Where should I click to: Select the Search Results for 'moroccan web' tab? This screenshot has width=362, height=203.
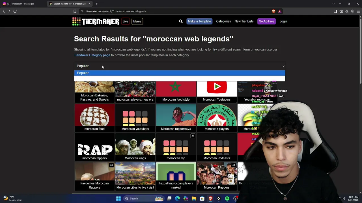tap(70, 4)
